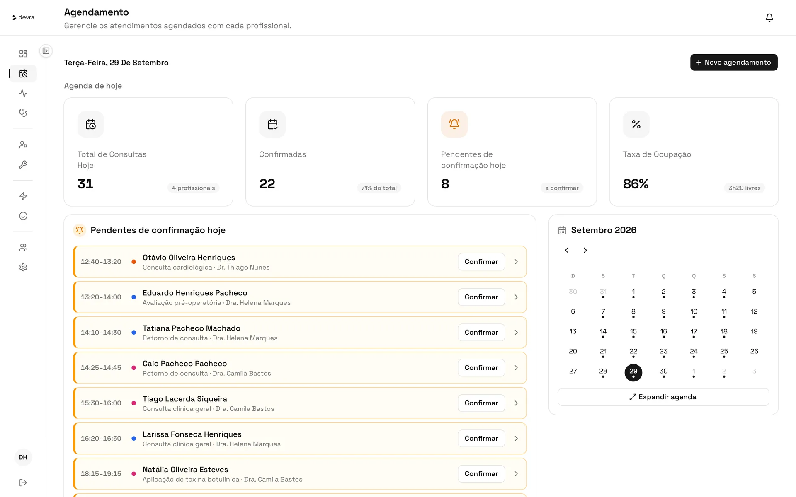This screenshot has width=796, height=497.
Task: Click the calendar icon beside Setembro 2026
Action: pyautogui.click(x=562, y=230)
